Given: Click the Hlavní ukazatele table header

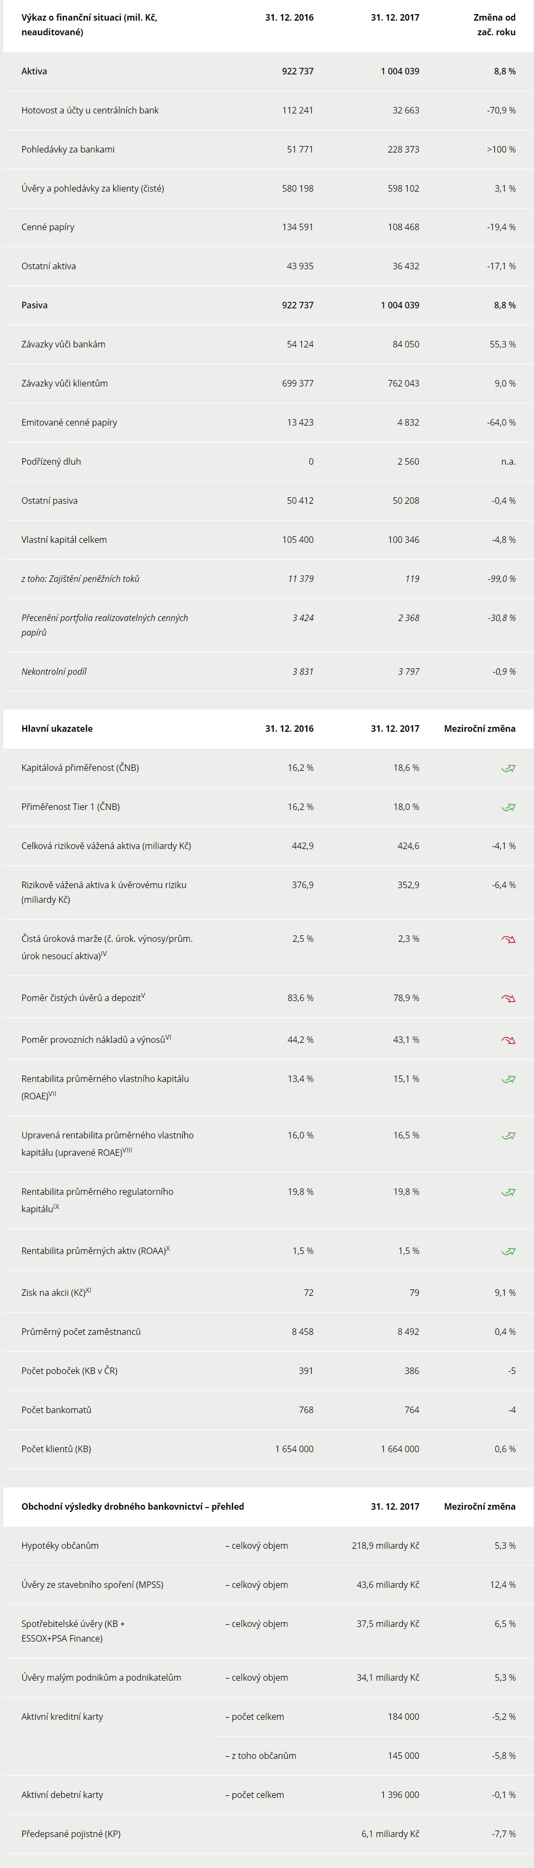Looking at the screenshot, I should coord(57,729).
